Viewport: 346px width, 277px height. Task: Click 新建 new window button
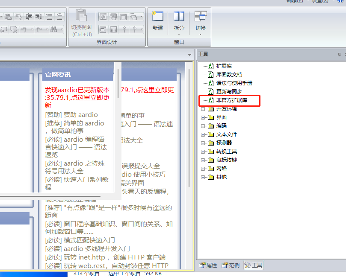pos(157,21)
